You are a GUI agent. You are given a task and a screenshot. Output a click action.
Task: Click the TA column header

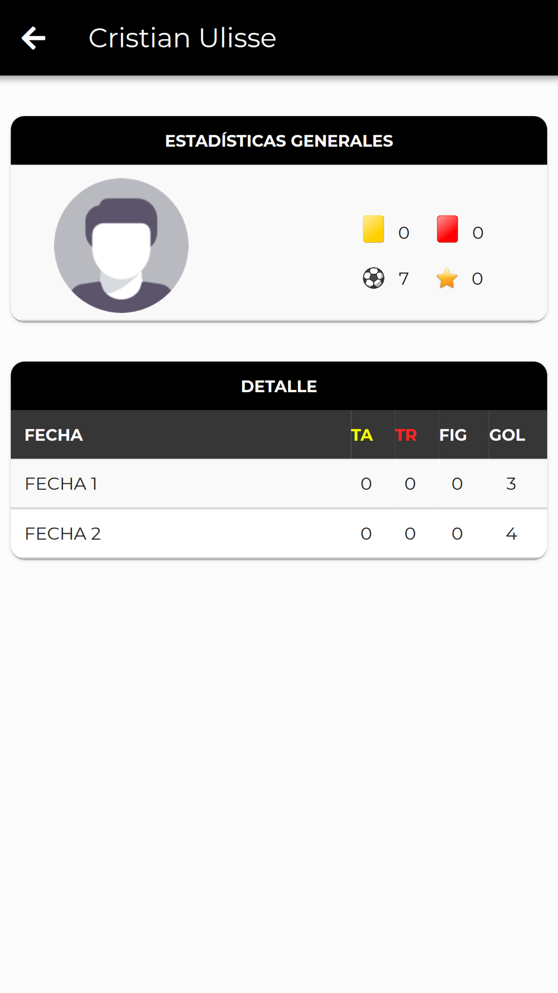tap(362, 435)
